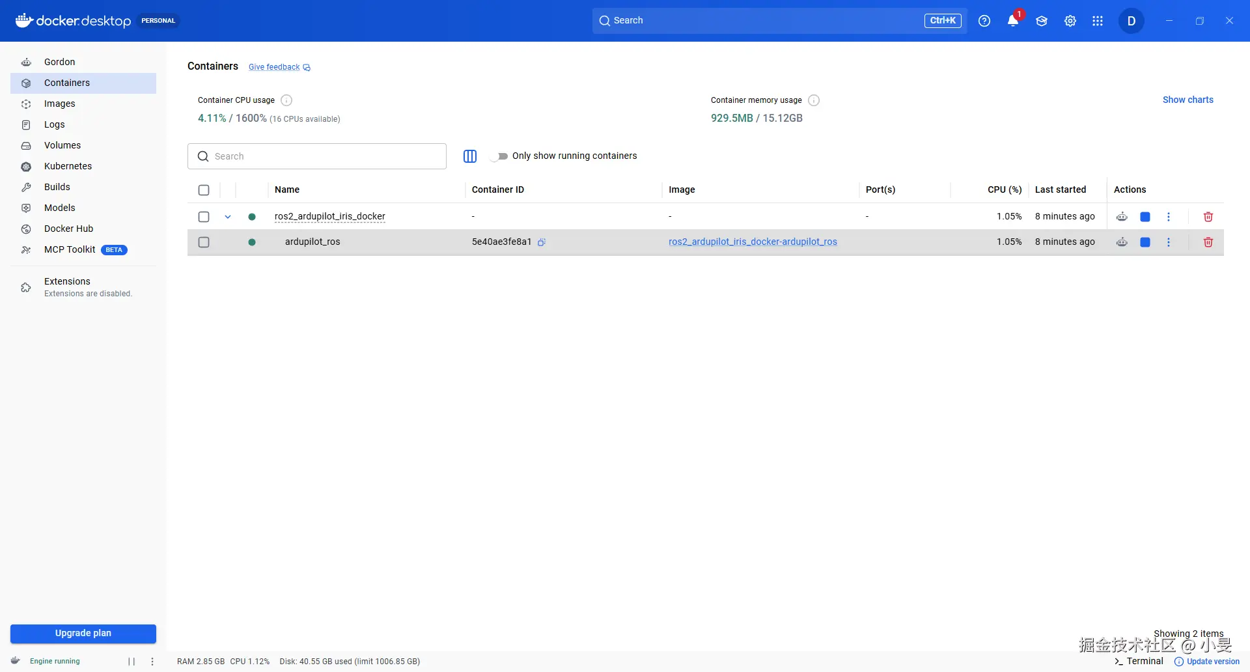Open the Terminal panel
This screenshot has width=1250, height=672.
(x=1139, y=661)
